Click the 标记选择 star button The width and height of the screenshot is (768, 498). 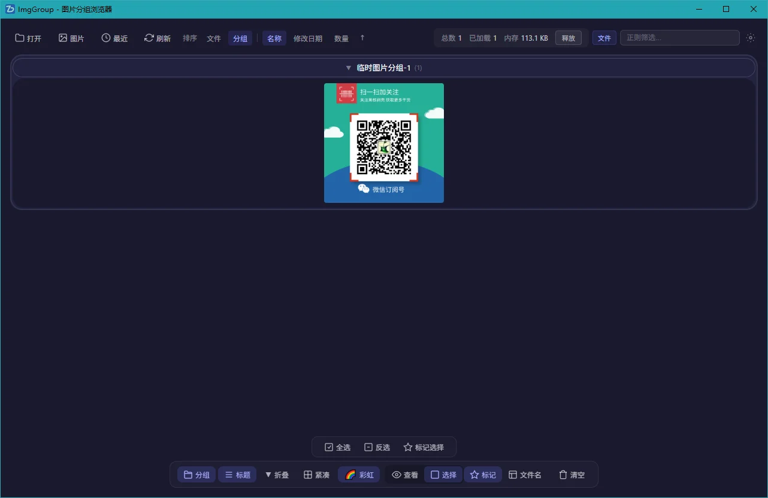click(424, 447)
